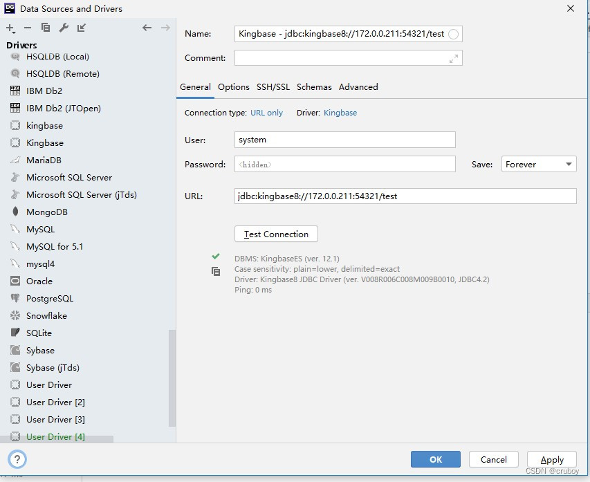Add a new data source with plus icon
The height and width of the screenshot is (482, 590).
pyautogui.click(x=10, y=29)
